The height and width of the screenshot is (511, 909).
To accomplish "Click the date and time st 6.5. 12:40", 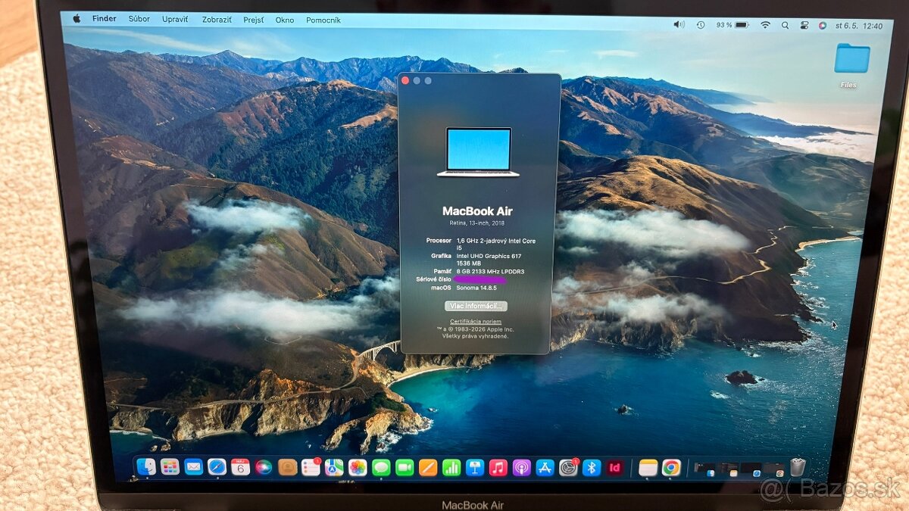I will tap(860, 26).
